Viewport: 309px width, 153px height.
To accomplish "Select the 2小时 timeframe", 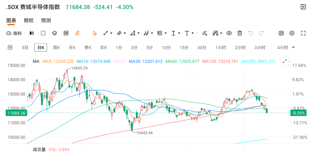I will tap(240, 47).
